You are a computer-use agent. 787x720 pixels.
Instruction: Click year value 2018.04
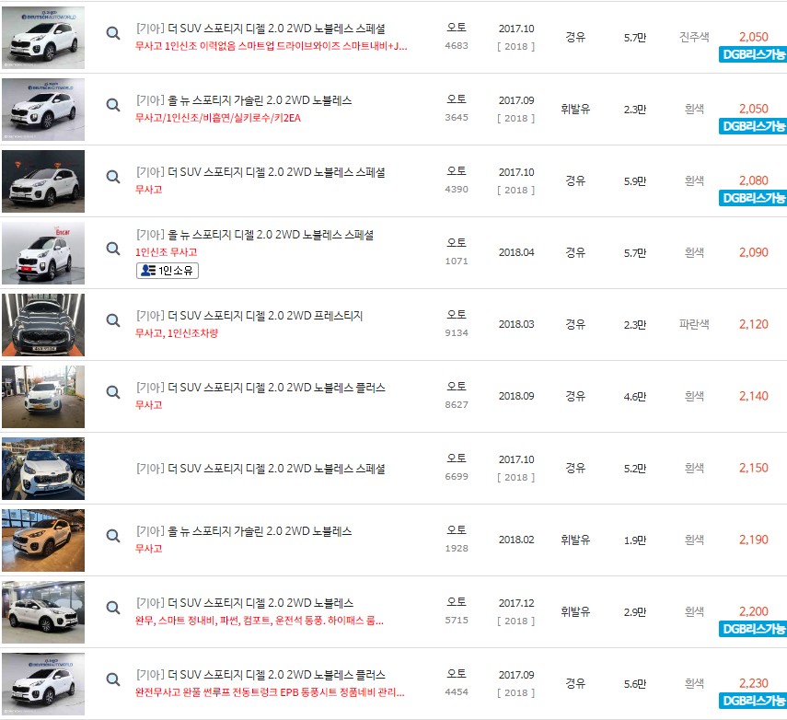(x=516, y=252)
